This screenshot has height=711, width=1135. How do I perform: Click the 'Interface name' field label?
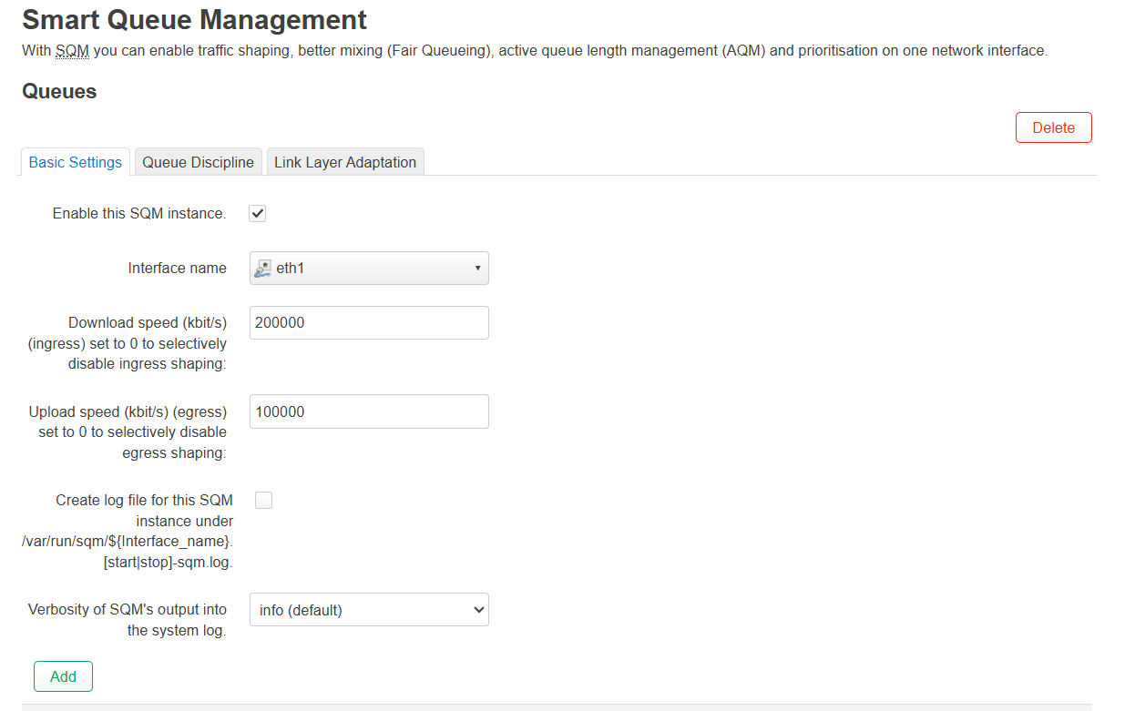pyautogui.click(x=177, y=269)
